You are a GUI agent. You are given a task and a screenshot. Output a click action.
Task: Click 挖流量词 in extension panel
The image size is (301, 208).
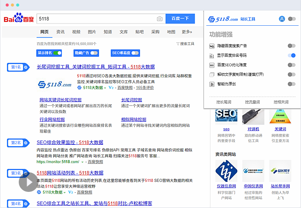(252, 102)
